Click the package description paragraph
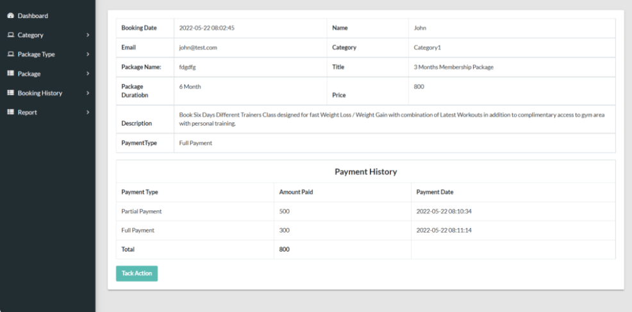Viewport: 632px width, 312px height. tap(392, 119)
